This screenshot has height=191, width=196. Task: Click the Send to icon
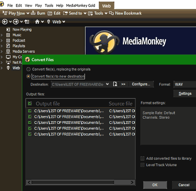pyautogui.click(x=65, y=13)
